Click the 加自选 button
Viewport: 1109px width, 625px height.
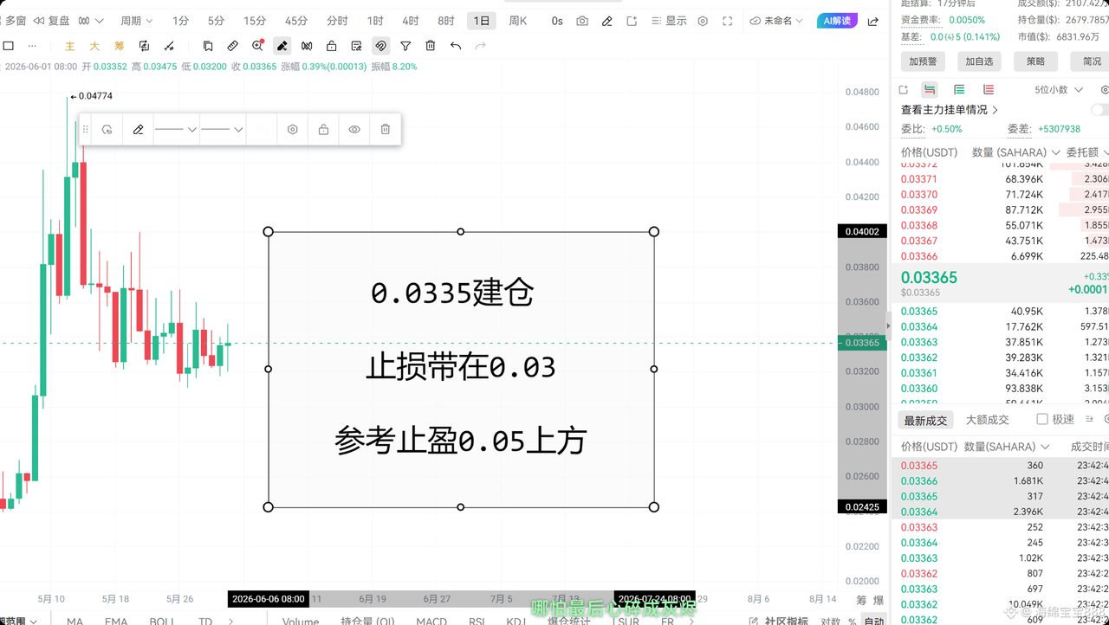click(x=979, y=61)
